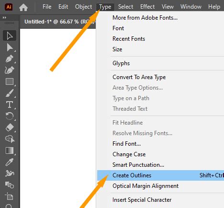Select the Curvature tool
The height and width of the screenshot is (208, 224).
tap(10, 70)
